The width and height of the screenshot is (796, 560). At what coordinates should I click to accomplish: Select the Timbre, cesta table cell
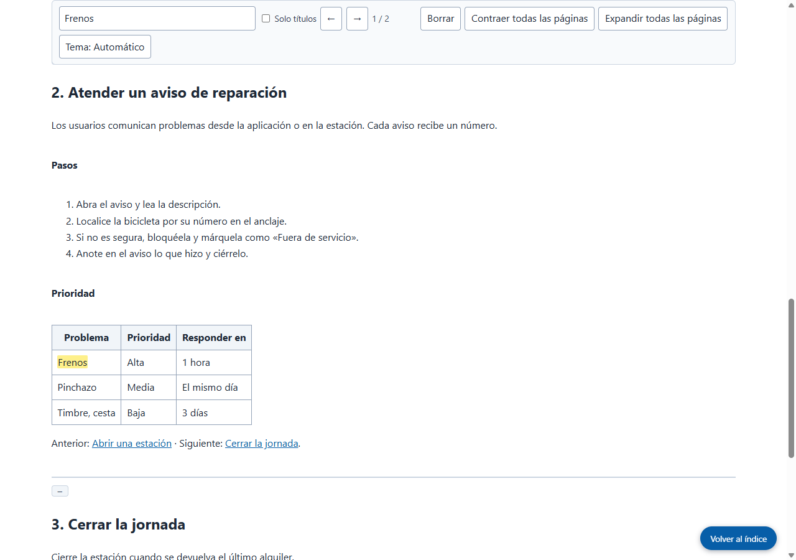tap(86, 413)
